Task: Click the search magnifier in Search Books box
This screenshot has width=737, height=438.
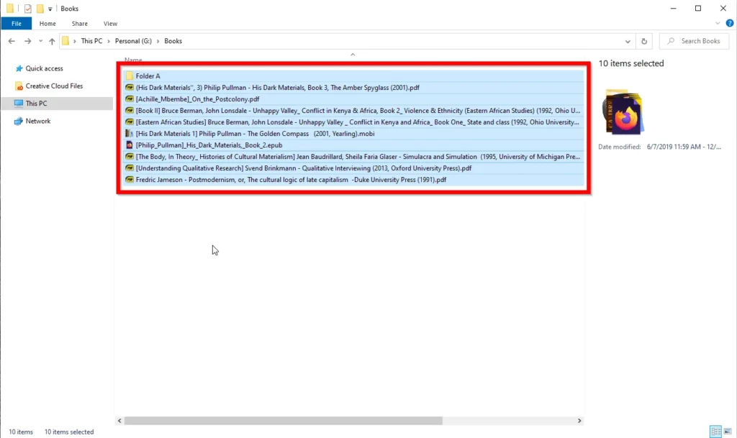Action: point(670,41)
